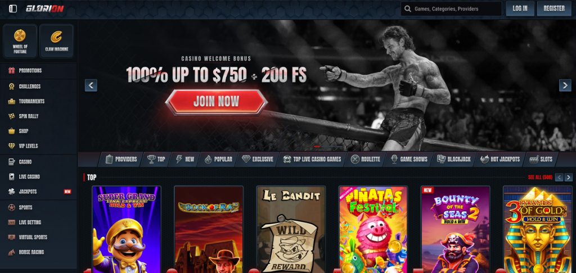The width and height of the screenshot is (576, 273).
Task: Open Promotions gift icon in sidebar
Action: coord(12,70)
